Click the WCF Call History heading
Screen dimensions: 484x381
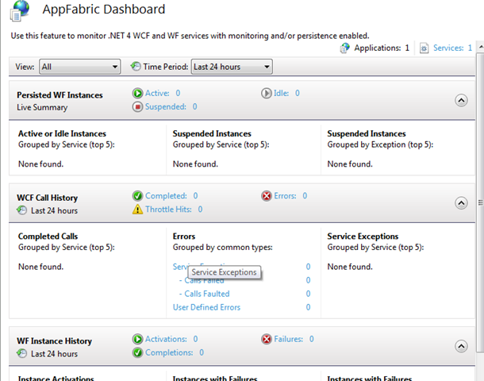click(48, 198)
